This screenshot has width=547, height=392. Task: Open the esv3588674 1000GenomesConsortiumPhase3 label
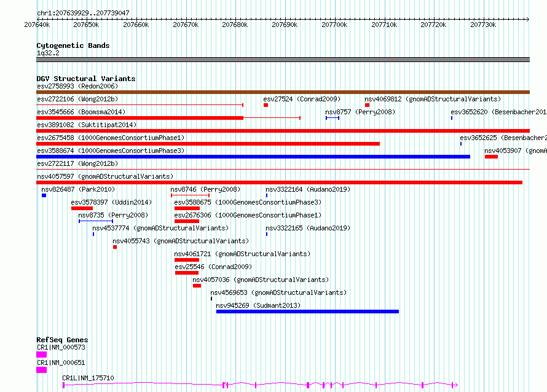pos(111,151)
